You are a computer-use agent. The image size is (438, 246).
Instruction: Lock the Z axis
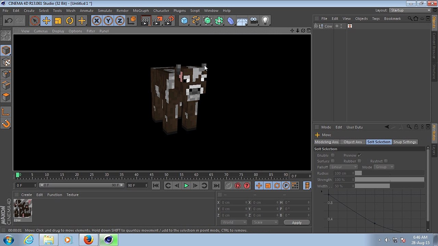click(x=120, y=21)
